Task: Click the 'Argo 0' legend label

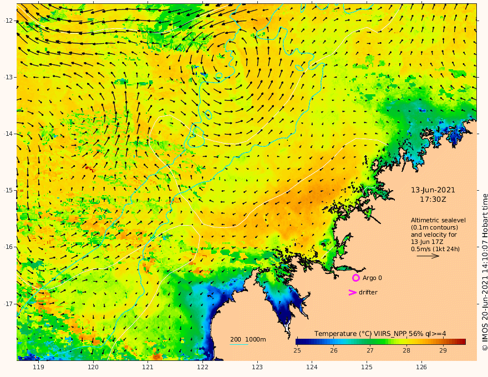Action: point(372,278)
